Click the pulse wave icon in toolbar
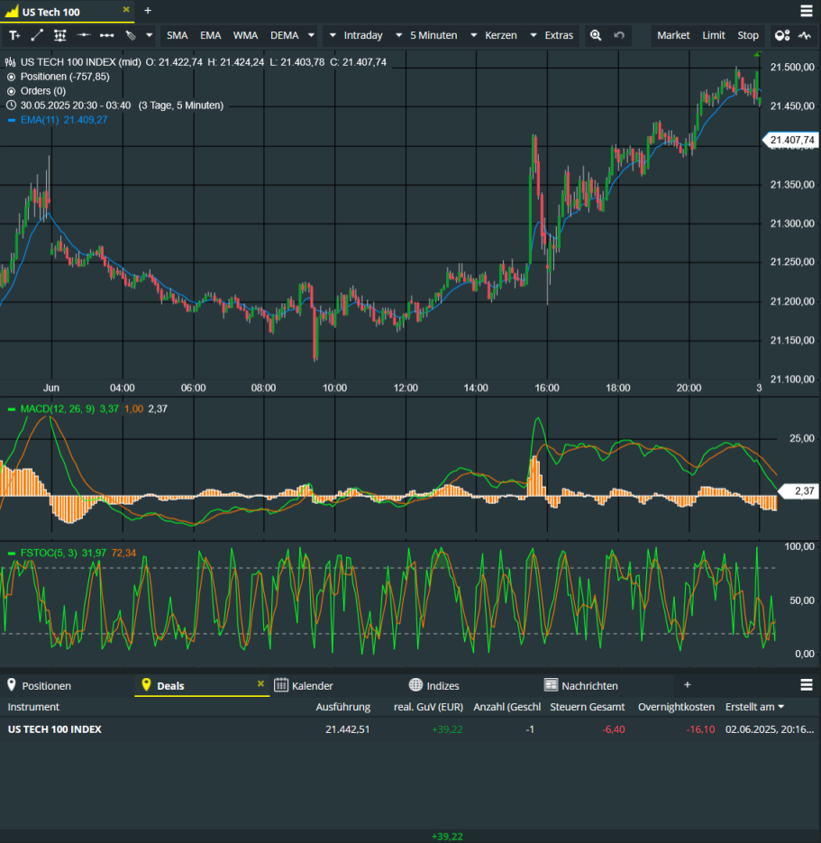This screenshot has width=821, height=843. click(805, 35)
